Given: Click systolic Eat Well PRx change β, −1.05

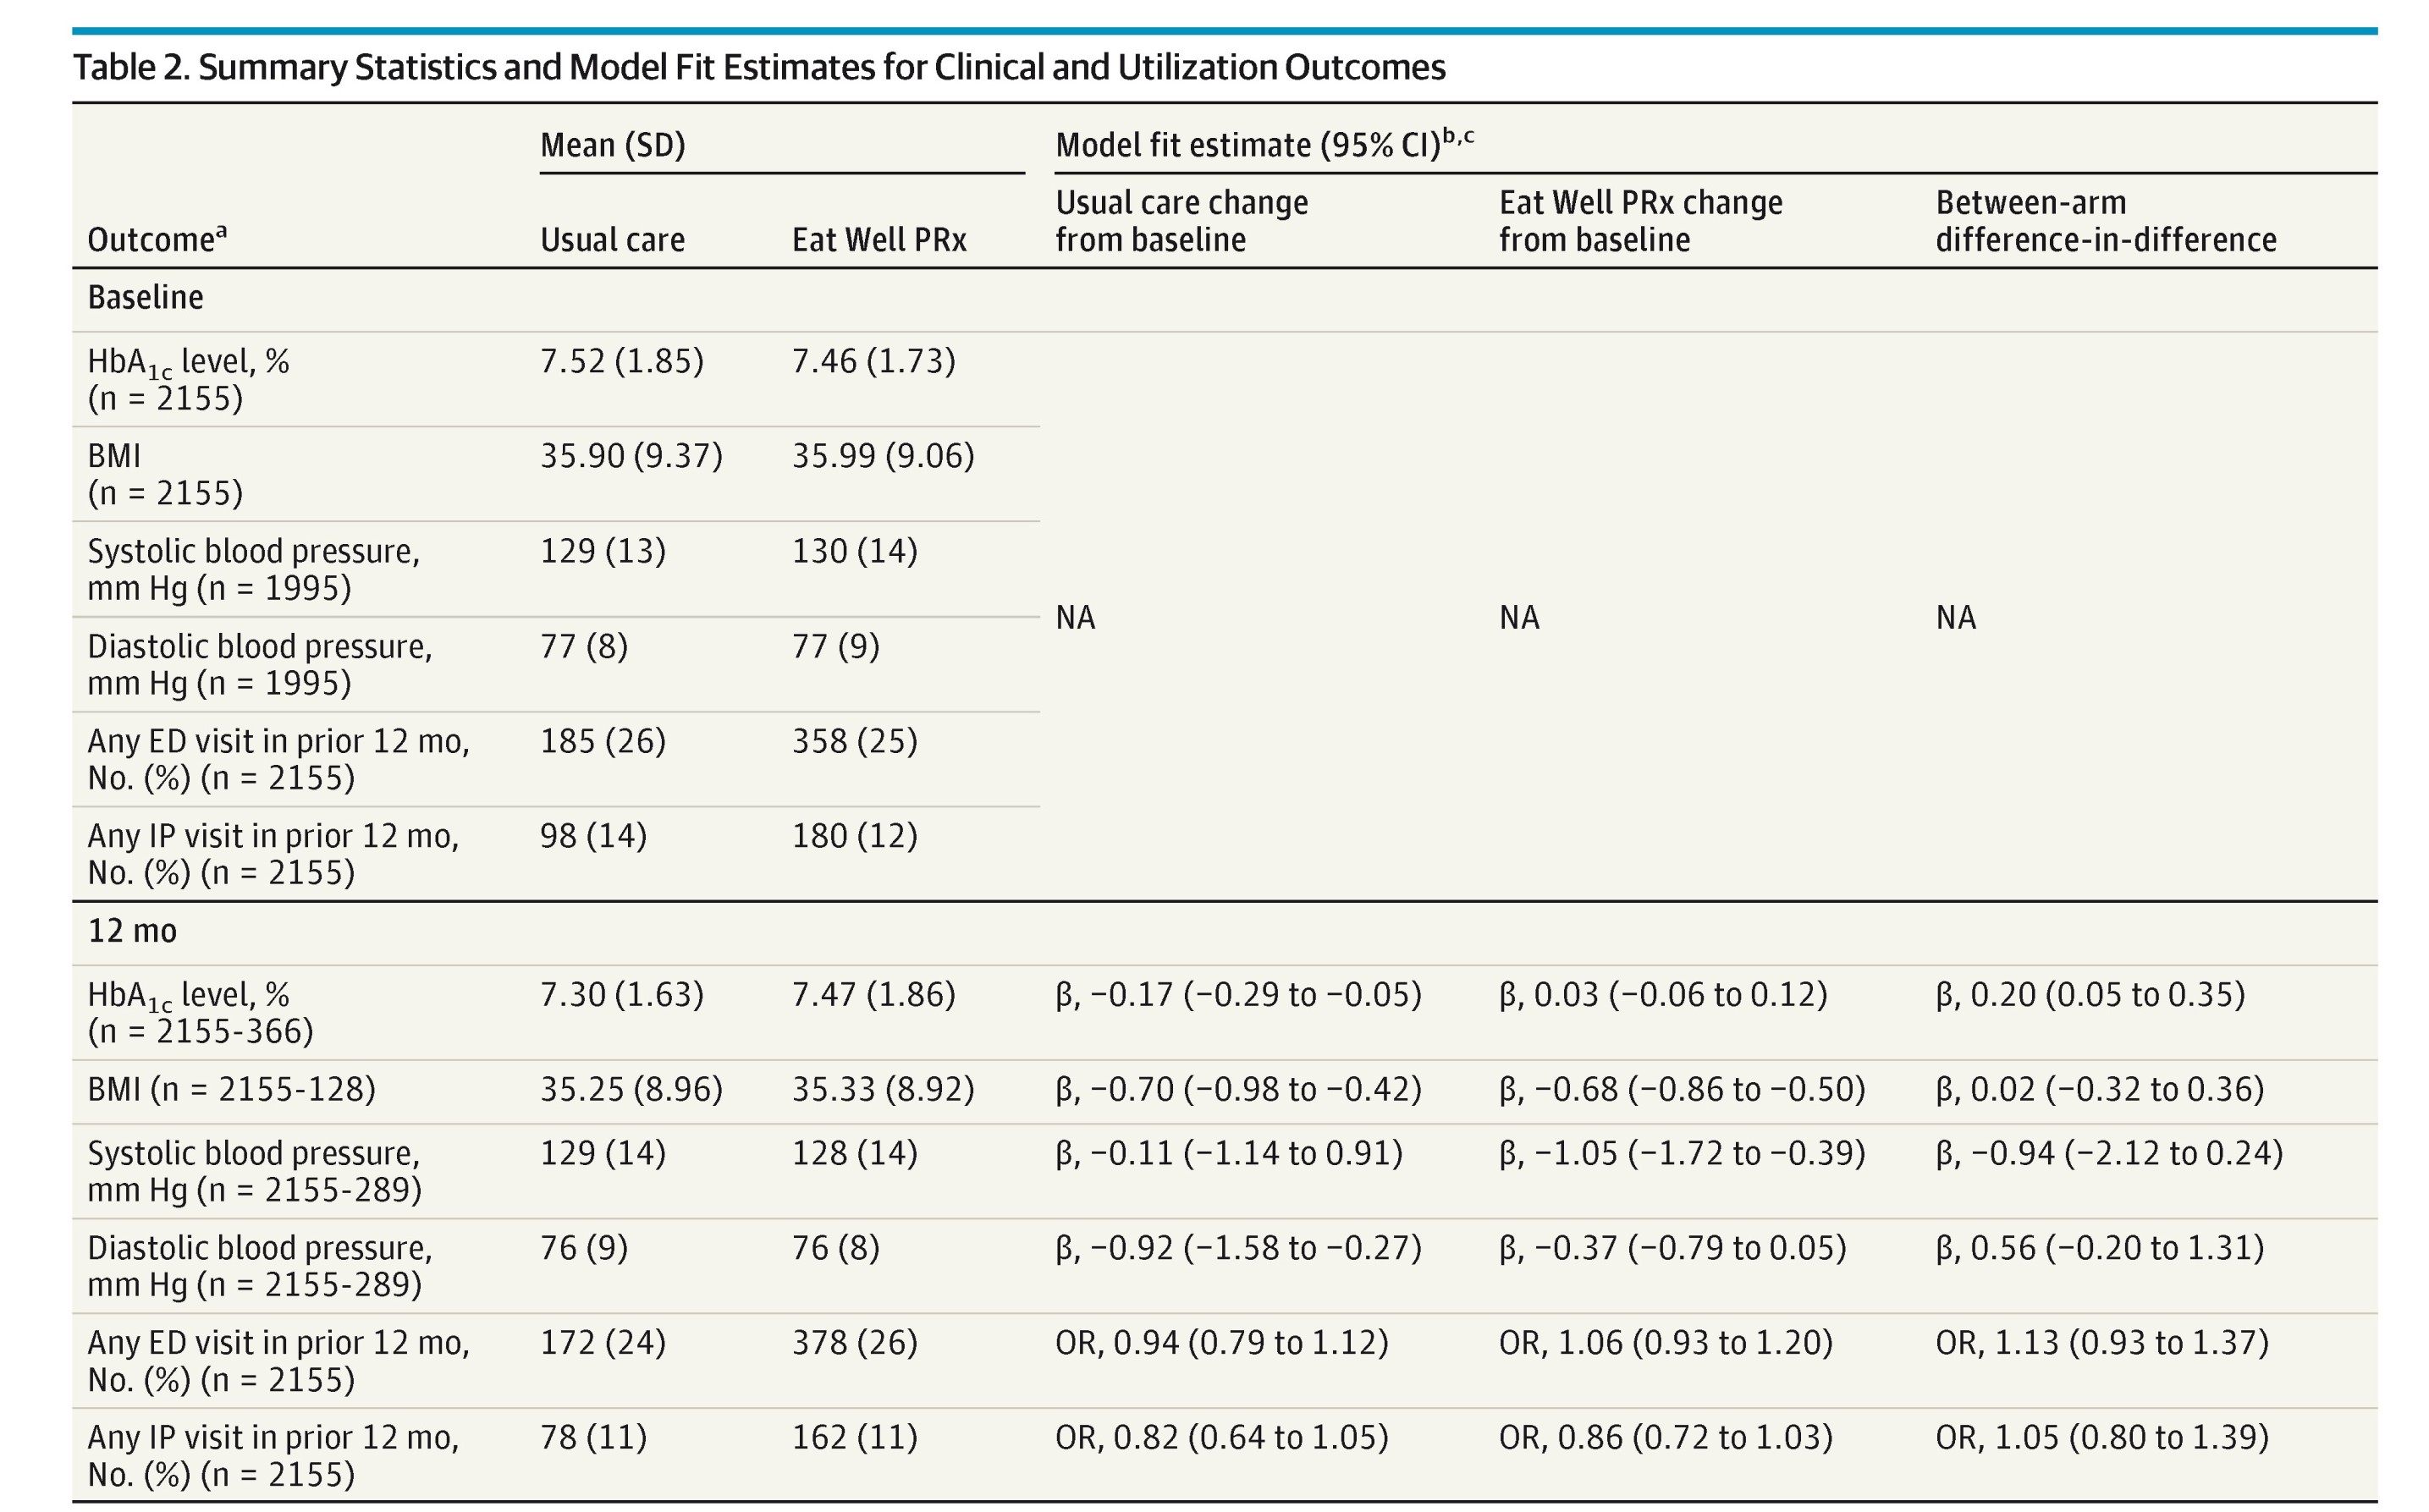Looking at the screenshot, I should [x=1681, y=1153].
